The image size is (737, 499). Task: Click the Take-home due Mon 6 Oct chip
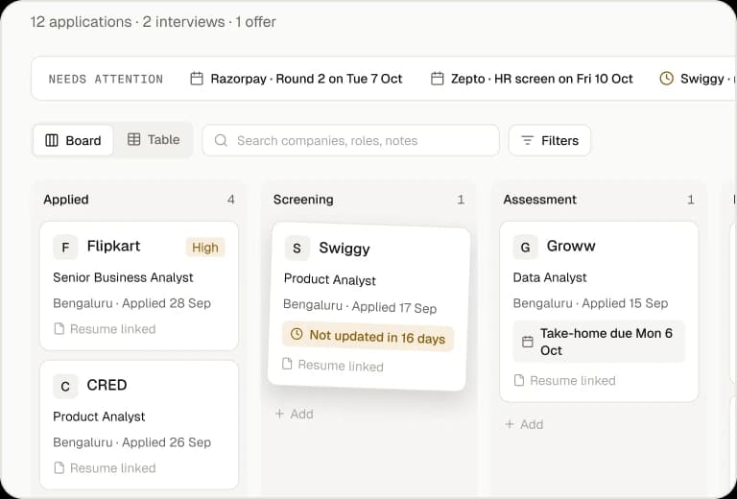click(x=599, y=342)
